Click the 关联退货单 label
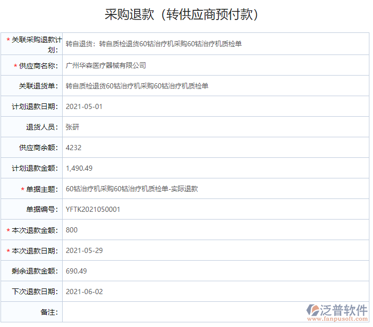 tap(39, 86)
